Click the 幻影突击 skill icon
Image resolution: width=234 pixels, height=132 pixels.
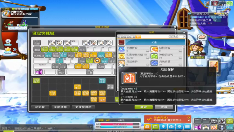pyautogui.click(x=154, y=49)
